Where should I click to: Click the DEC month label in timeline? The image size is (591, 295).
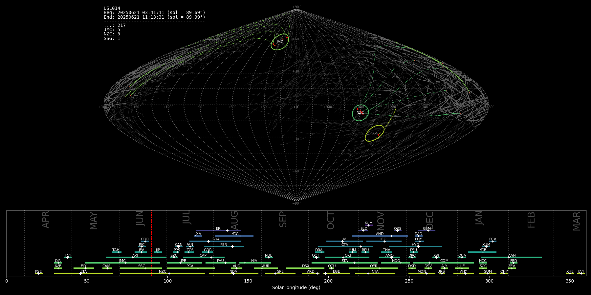tap(430, 220)
